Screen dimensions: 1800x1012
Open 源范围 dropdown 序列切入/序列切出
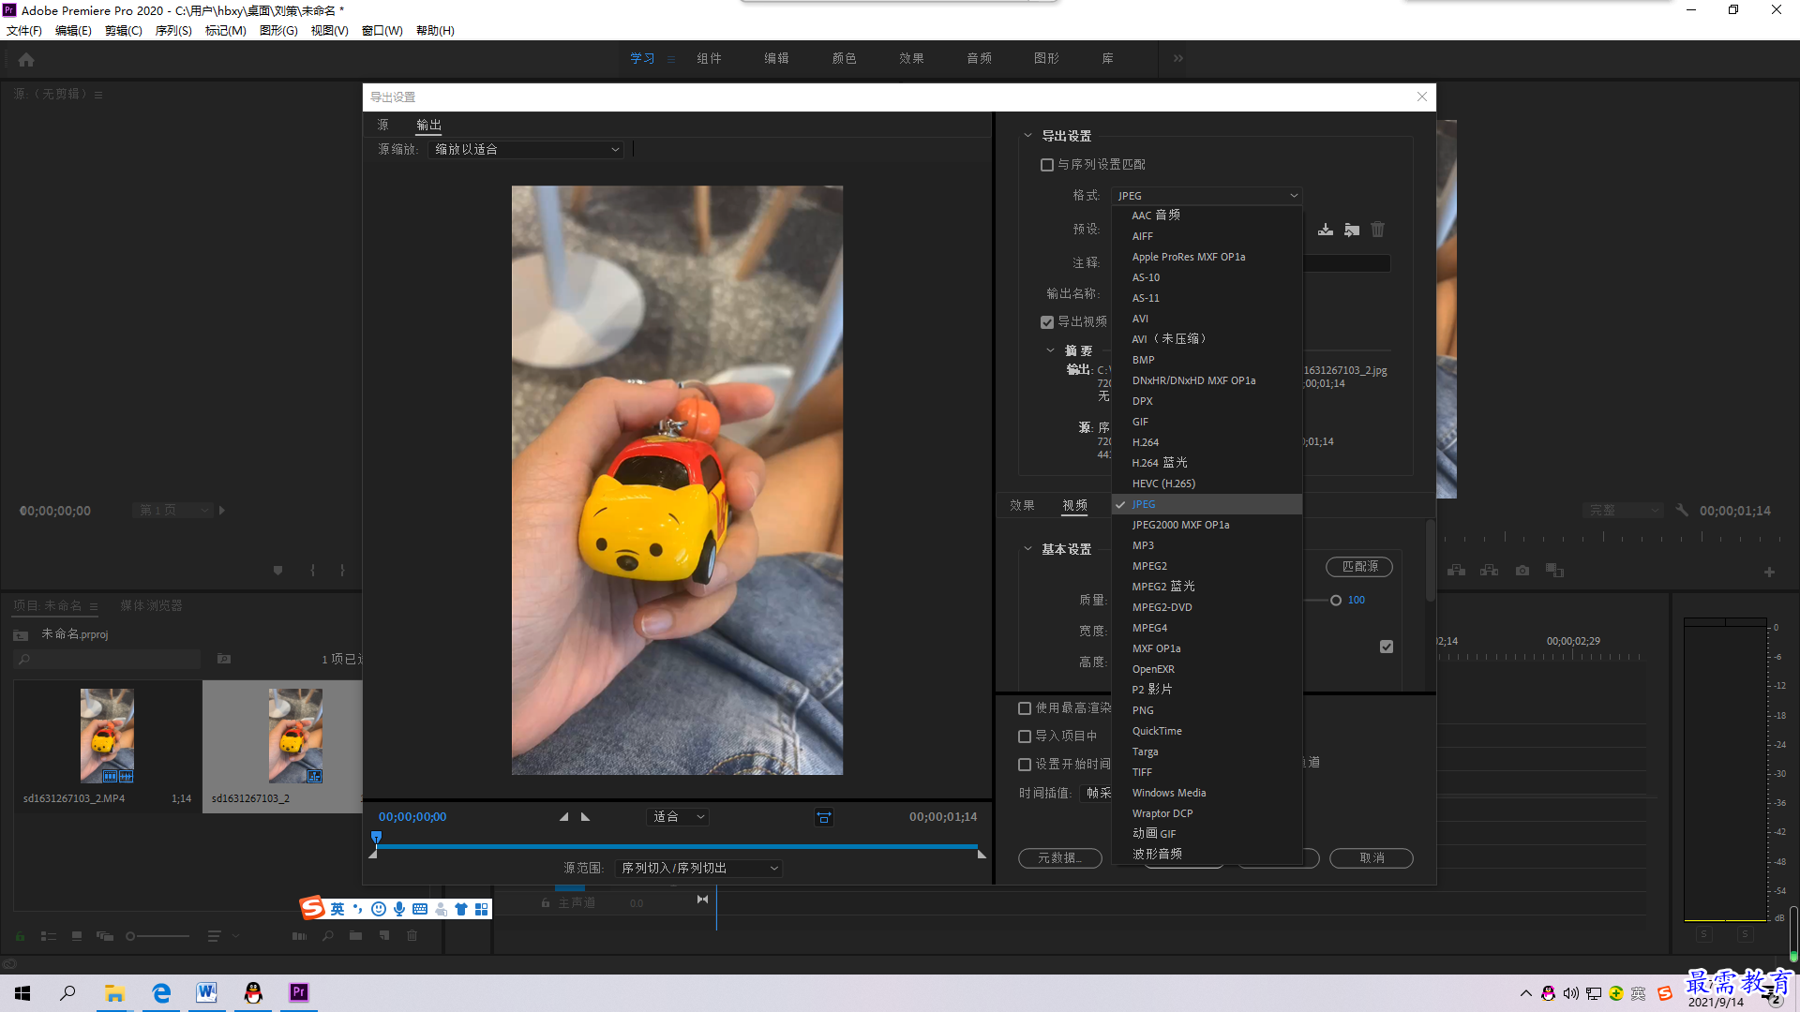(699, 869)
